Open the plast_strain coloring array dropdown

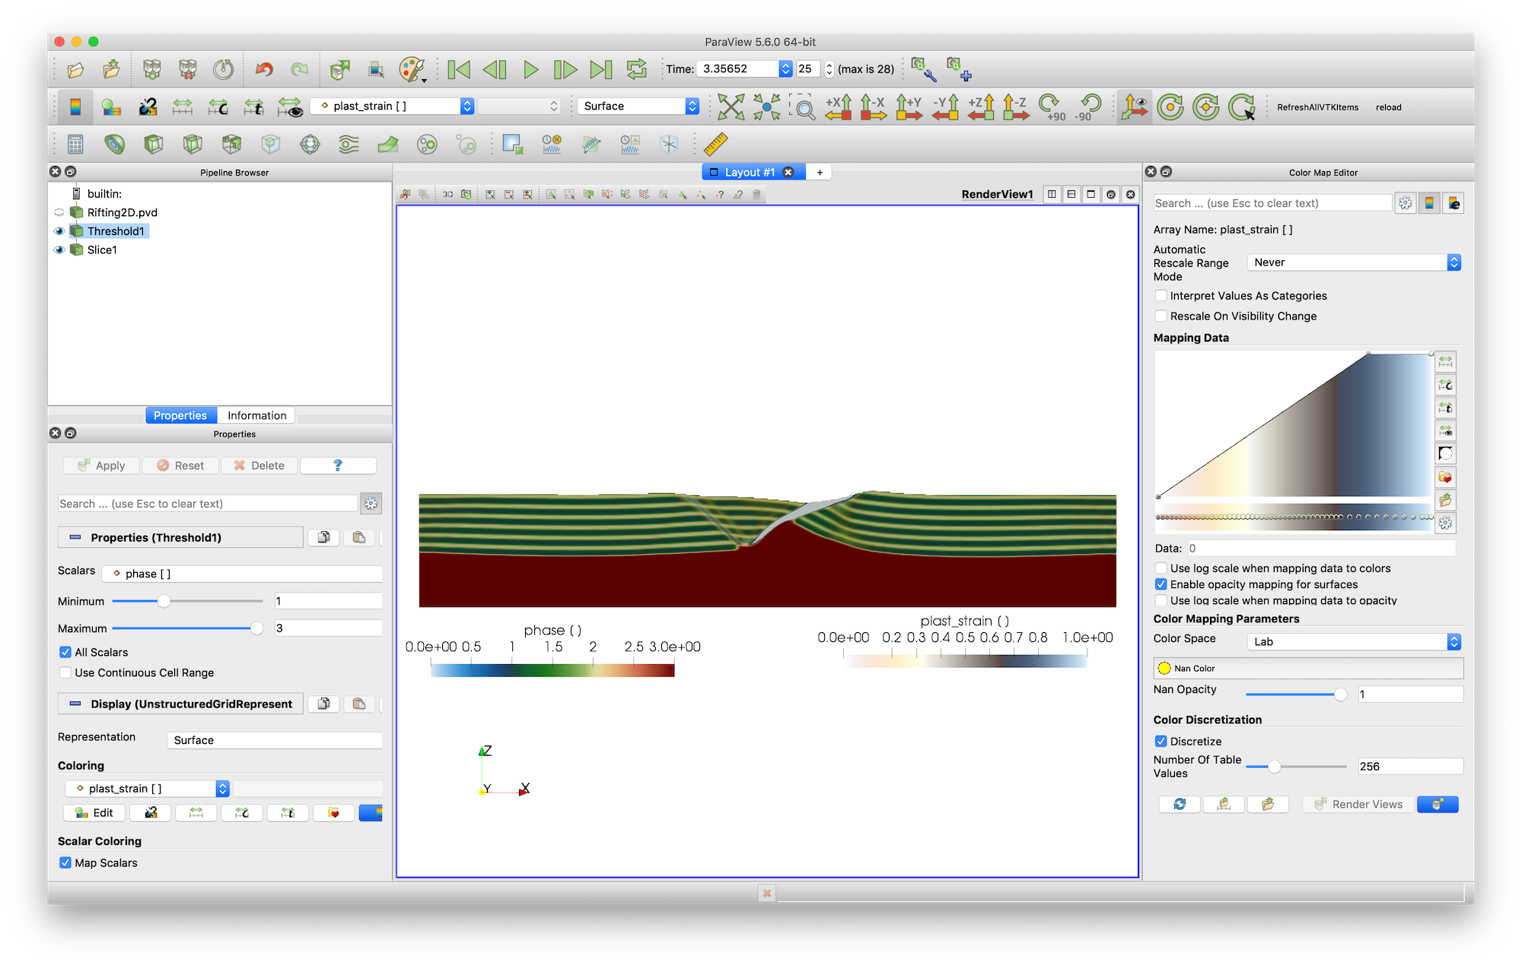coord(220,790)
